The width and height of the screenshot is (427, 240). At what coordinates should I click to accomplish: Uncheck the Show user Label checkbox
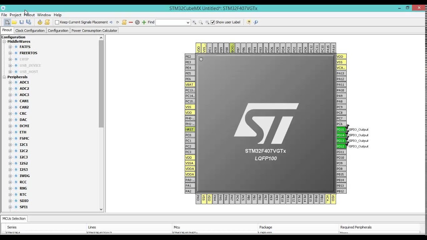213,22
